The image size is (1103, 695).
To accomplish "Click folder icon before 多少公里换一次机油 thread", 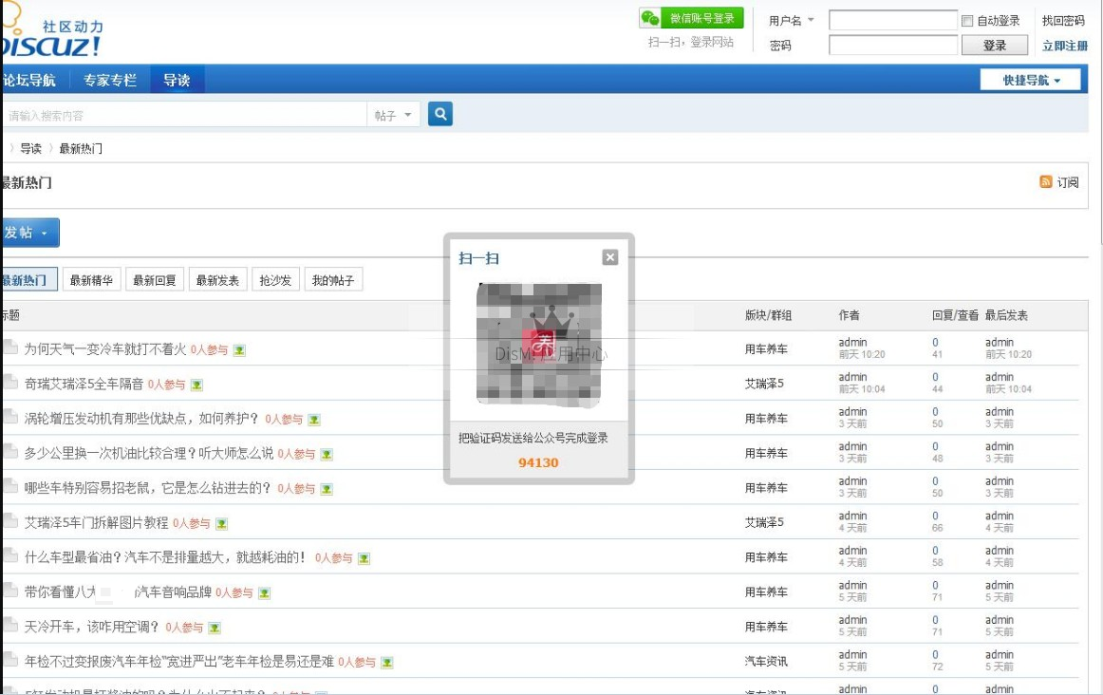I will (x=9, y=450).
